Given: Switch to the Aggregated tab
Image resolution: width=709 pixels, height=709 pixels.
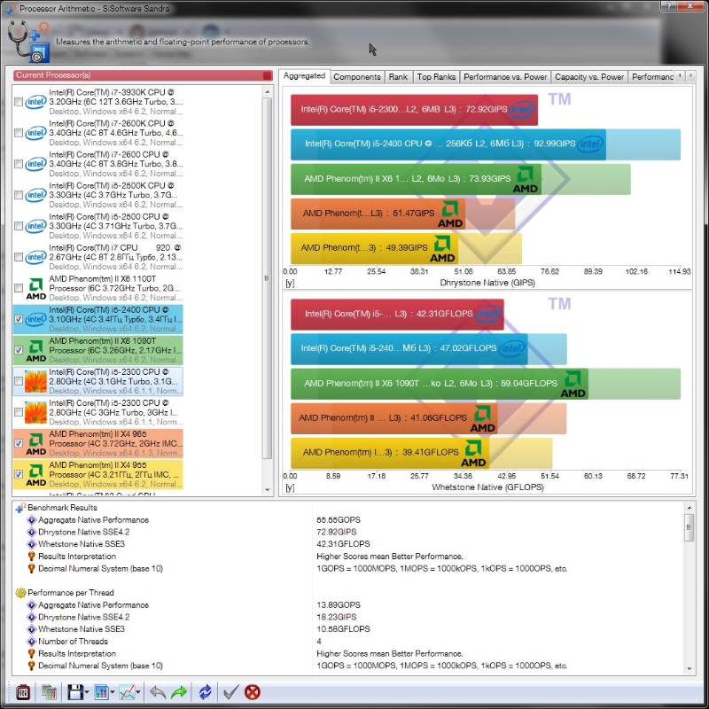Looking at the screenshot, I should 304,76.
